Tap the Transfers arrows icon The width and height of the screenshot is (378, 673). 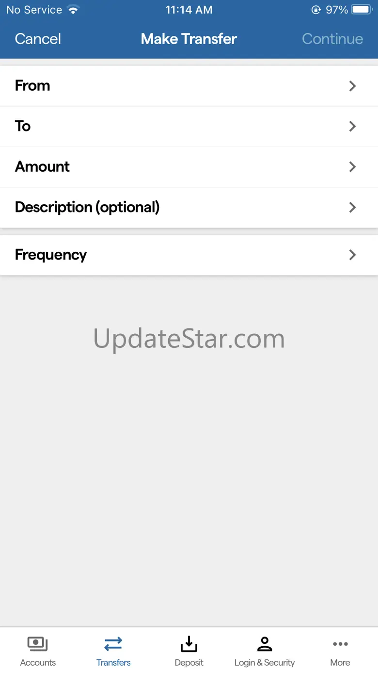pos(113,644)
